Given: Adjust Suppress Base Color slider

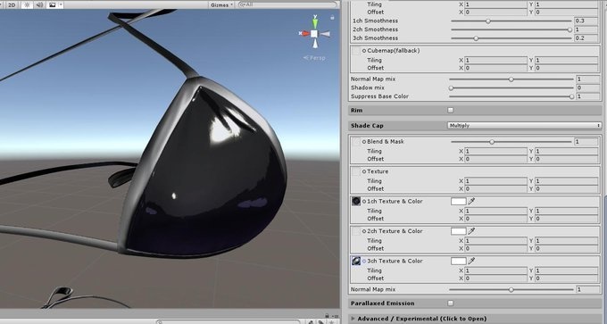Looking at the screenshot, I should [x=511, y=96].
